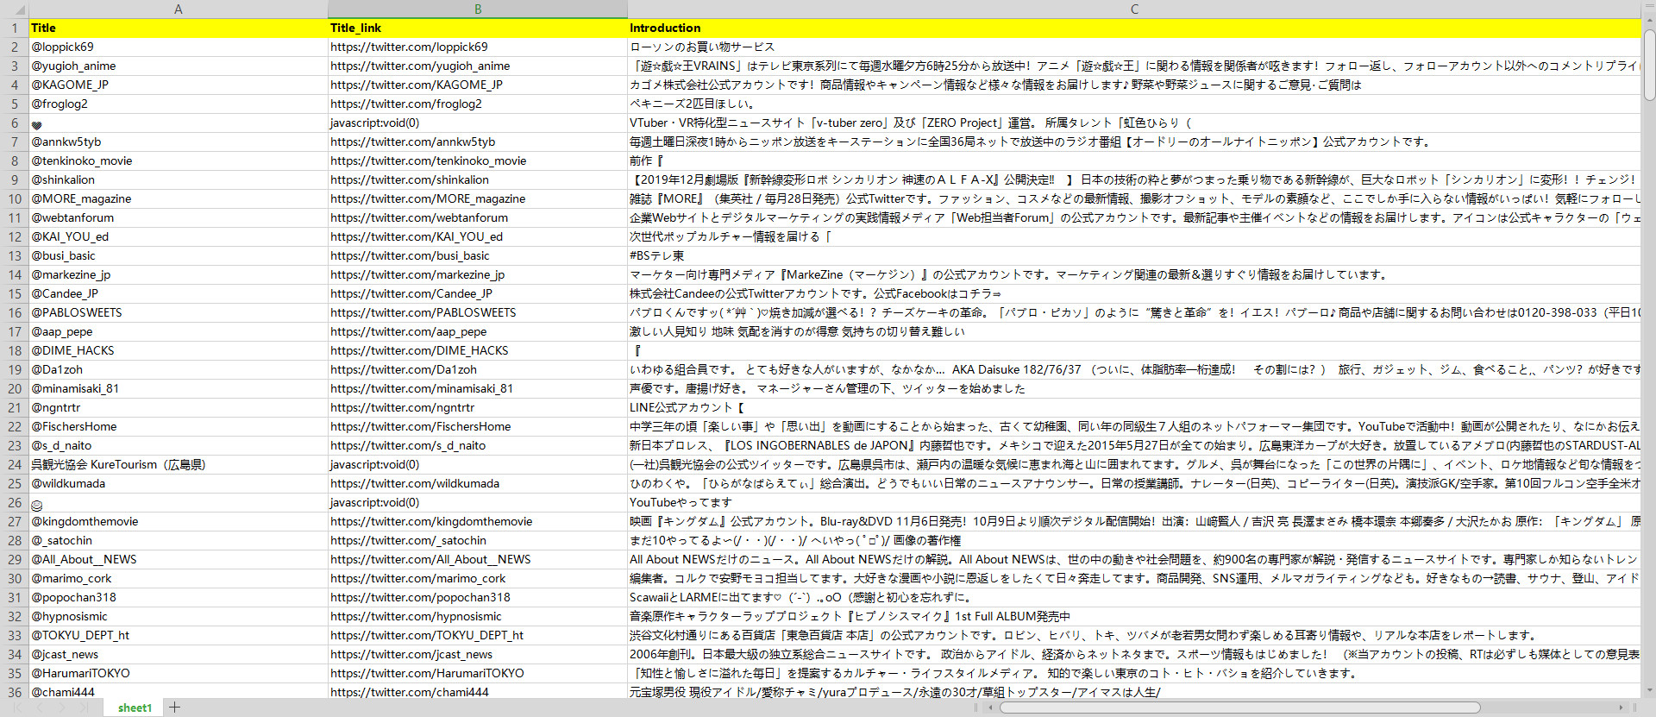The width and height of the screenshot is (1656, 717).
Task: Select cell with @s_d_naito
Action: pos(179,445)
